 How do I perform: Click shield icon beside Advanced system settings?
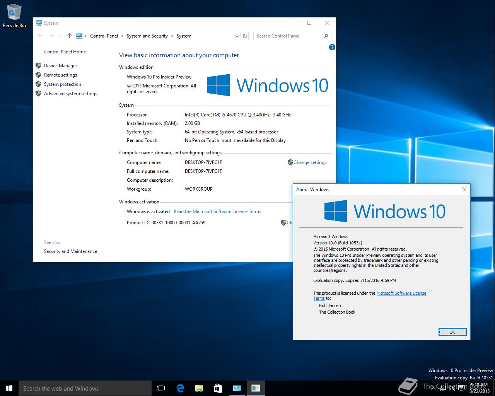[38, 93]
